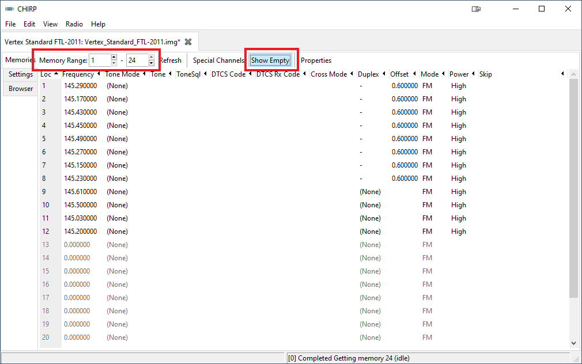Screen dimensions: 582x364
Task: Click the 0.000000 frequency in row 16
Action: click(x=77, y=285)
